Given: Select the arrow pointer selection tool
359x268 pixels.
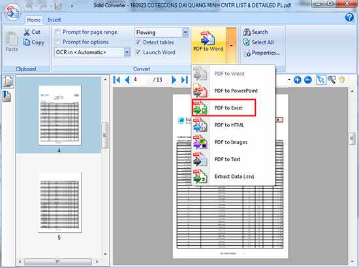Looking at the screenshot, I should 321,80.
